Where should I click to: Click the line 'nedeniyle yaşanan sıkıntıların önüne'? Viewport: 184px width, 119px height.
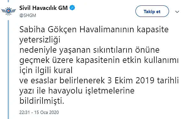[x=89, y=50]
